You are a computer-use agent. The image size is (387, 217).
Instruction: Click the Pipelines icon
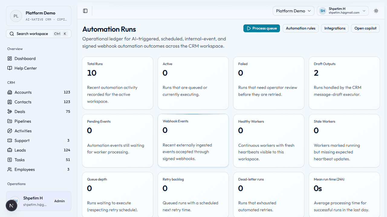pyautogui.click(x=10, y=121)
